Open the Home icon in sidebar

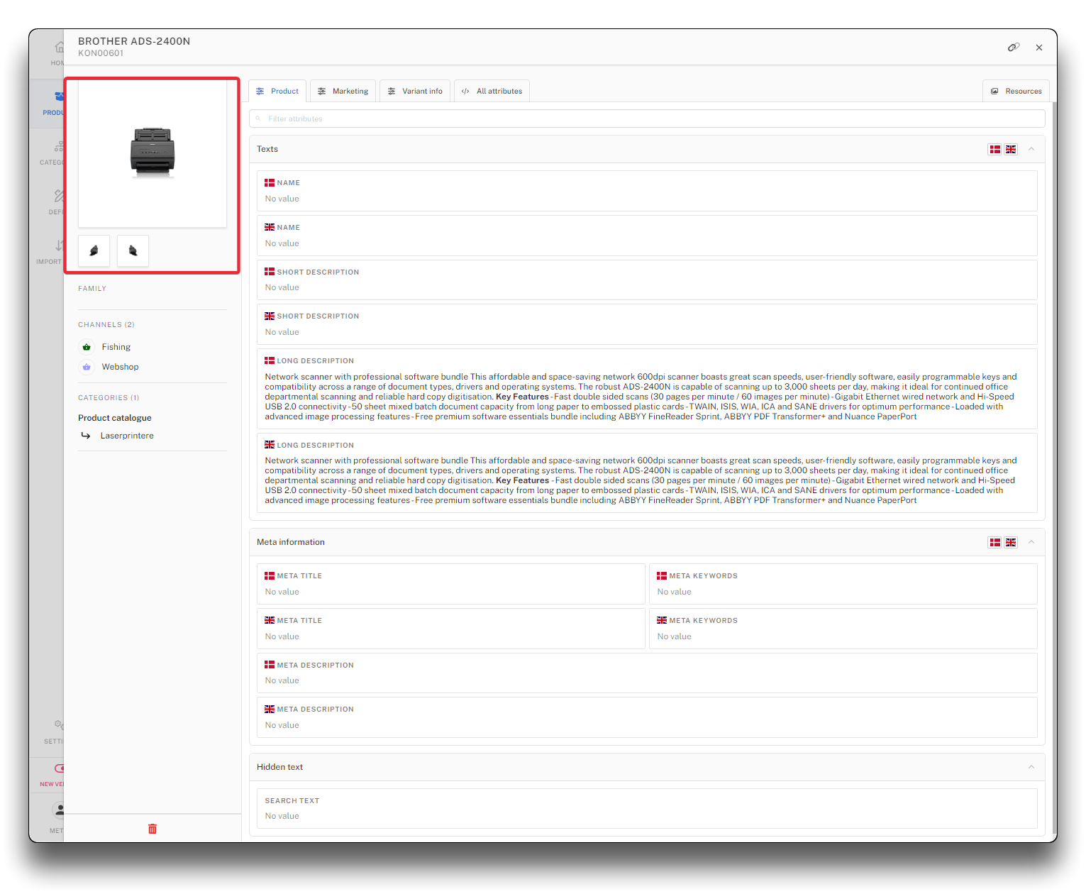tap(59, 48)
